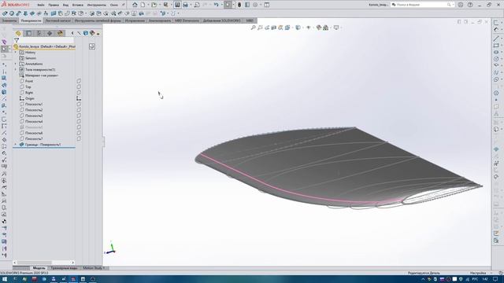Activate the Select cursor tool in title toolbar
Viewport: 504px width, 283px height.
[228, 5]
